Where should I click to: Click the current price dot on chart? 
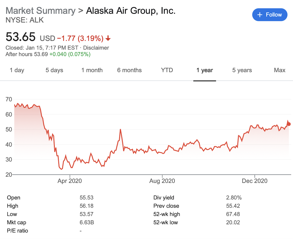[289, 124]
